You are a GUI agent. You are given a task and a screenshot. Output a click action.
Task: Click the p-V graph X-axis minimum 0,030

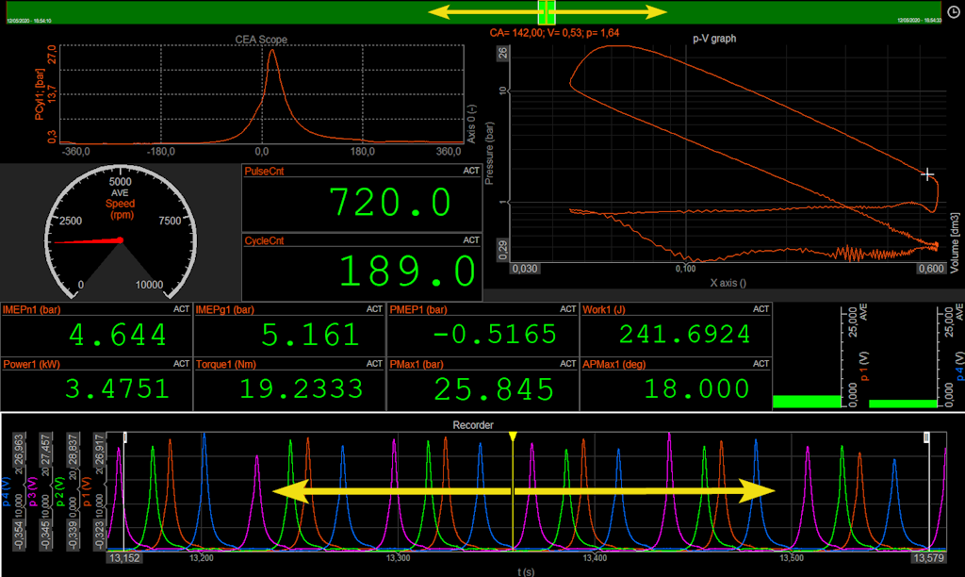tap(525, 269)
